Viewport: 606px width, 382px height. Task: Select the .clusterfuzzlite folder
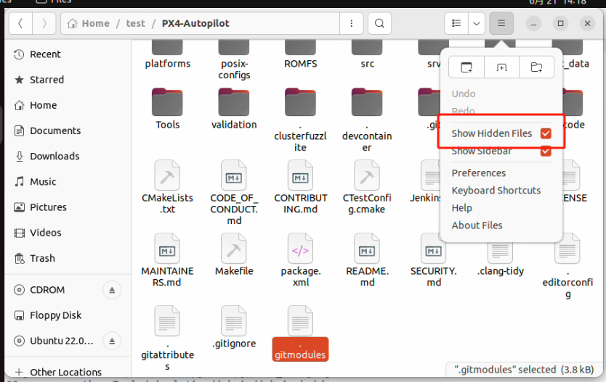pos(300,120)
